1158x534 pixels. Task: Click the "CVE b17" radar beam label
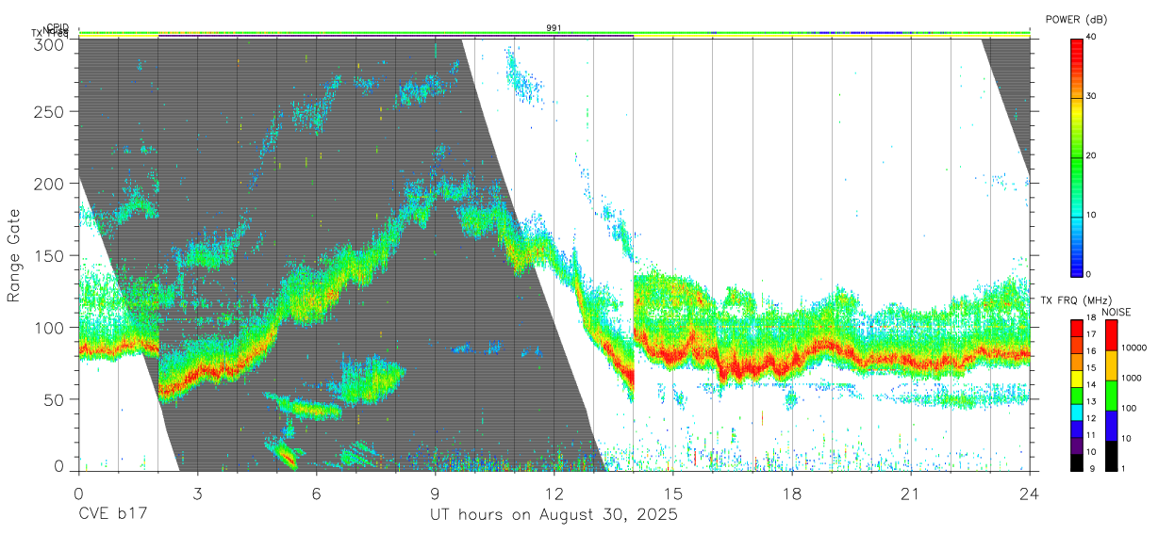[x=113, y=515]
